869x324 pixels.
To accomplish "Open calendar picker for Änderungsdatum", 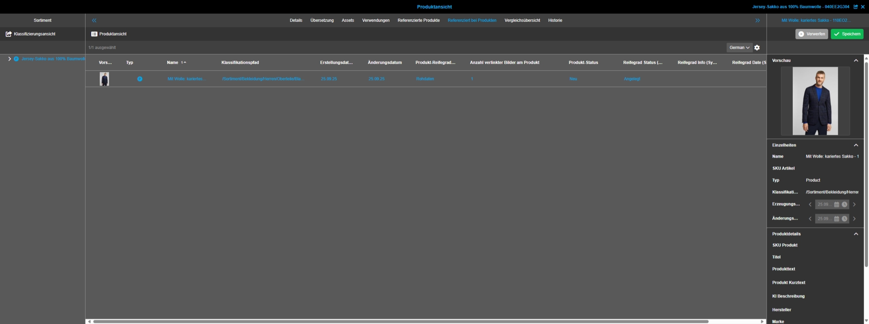I will (836, 219).
